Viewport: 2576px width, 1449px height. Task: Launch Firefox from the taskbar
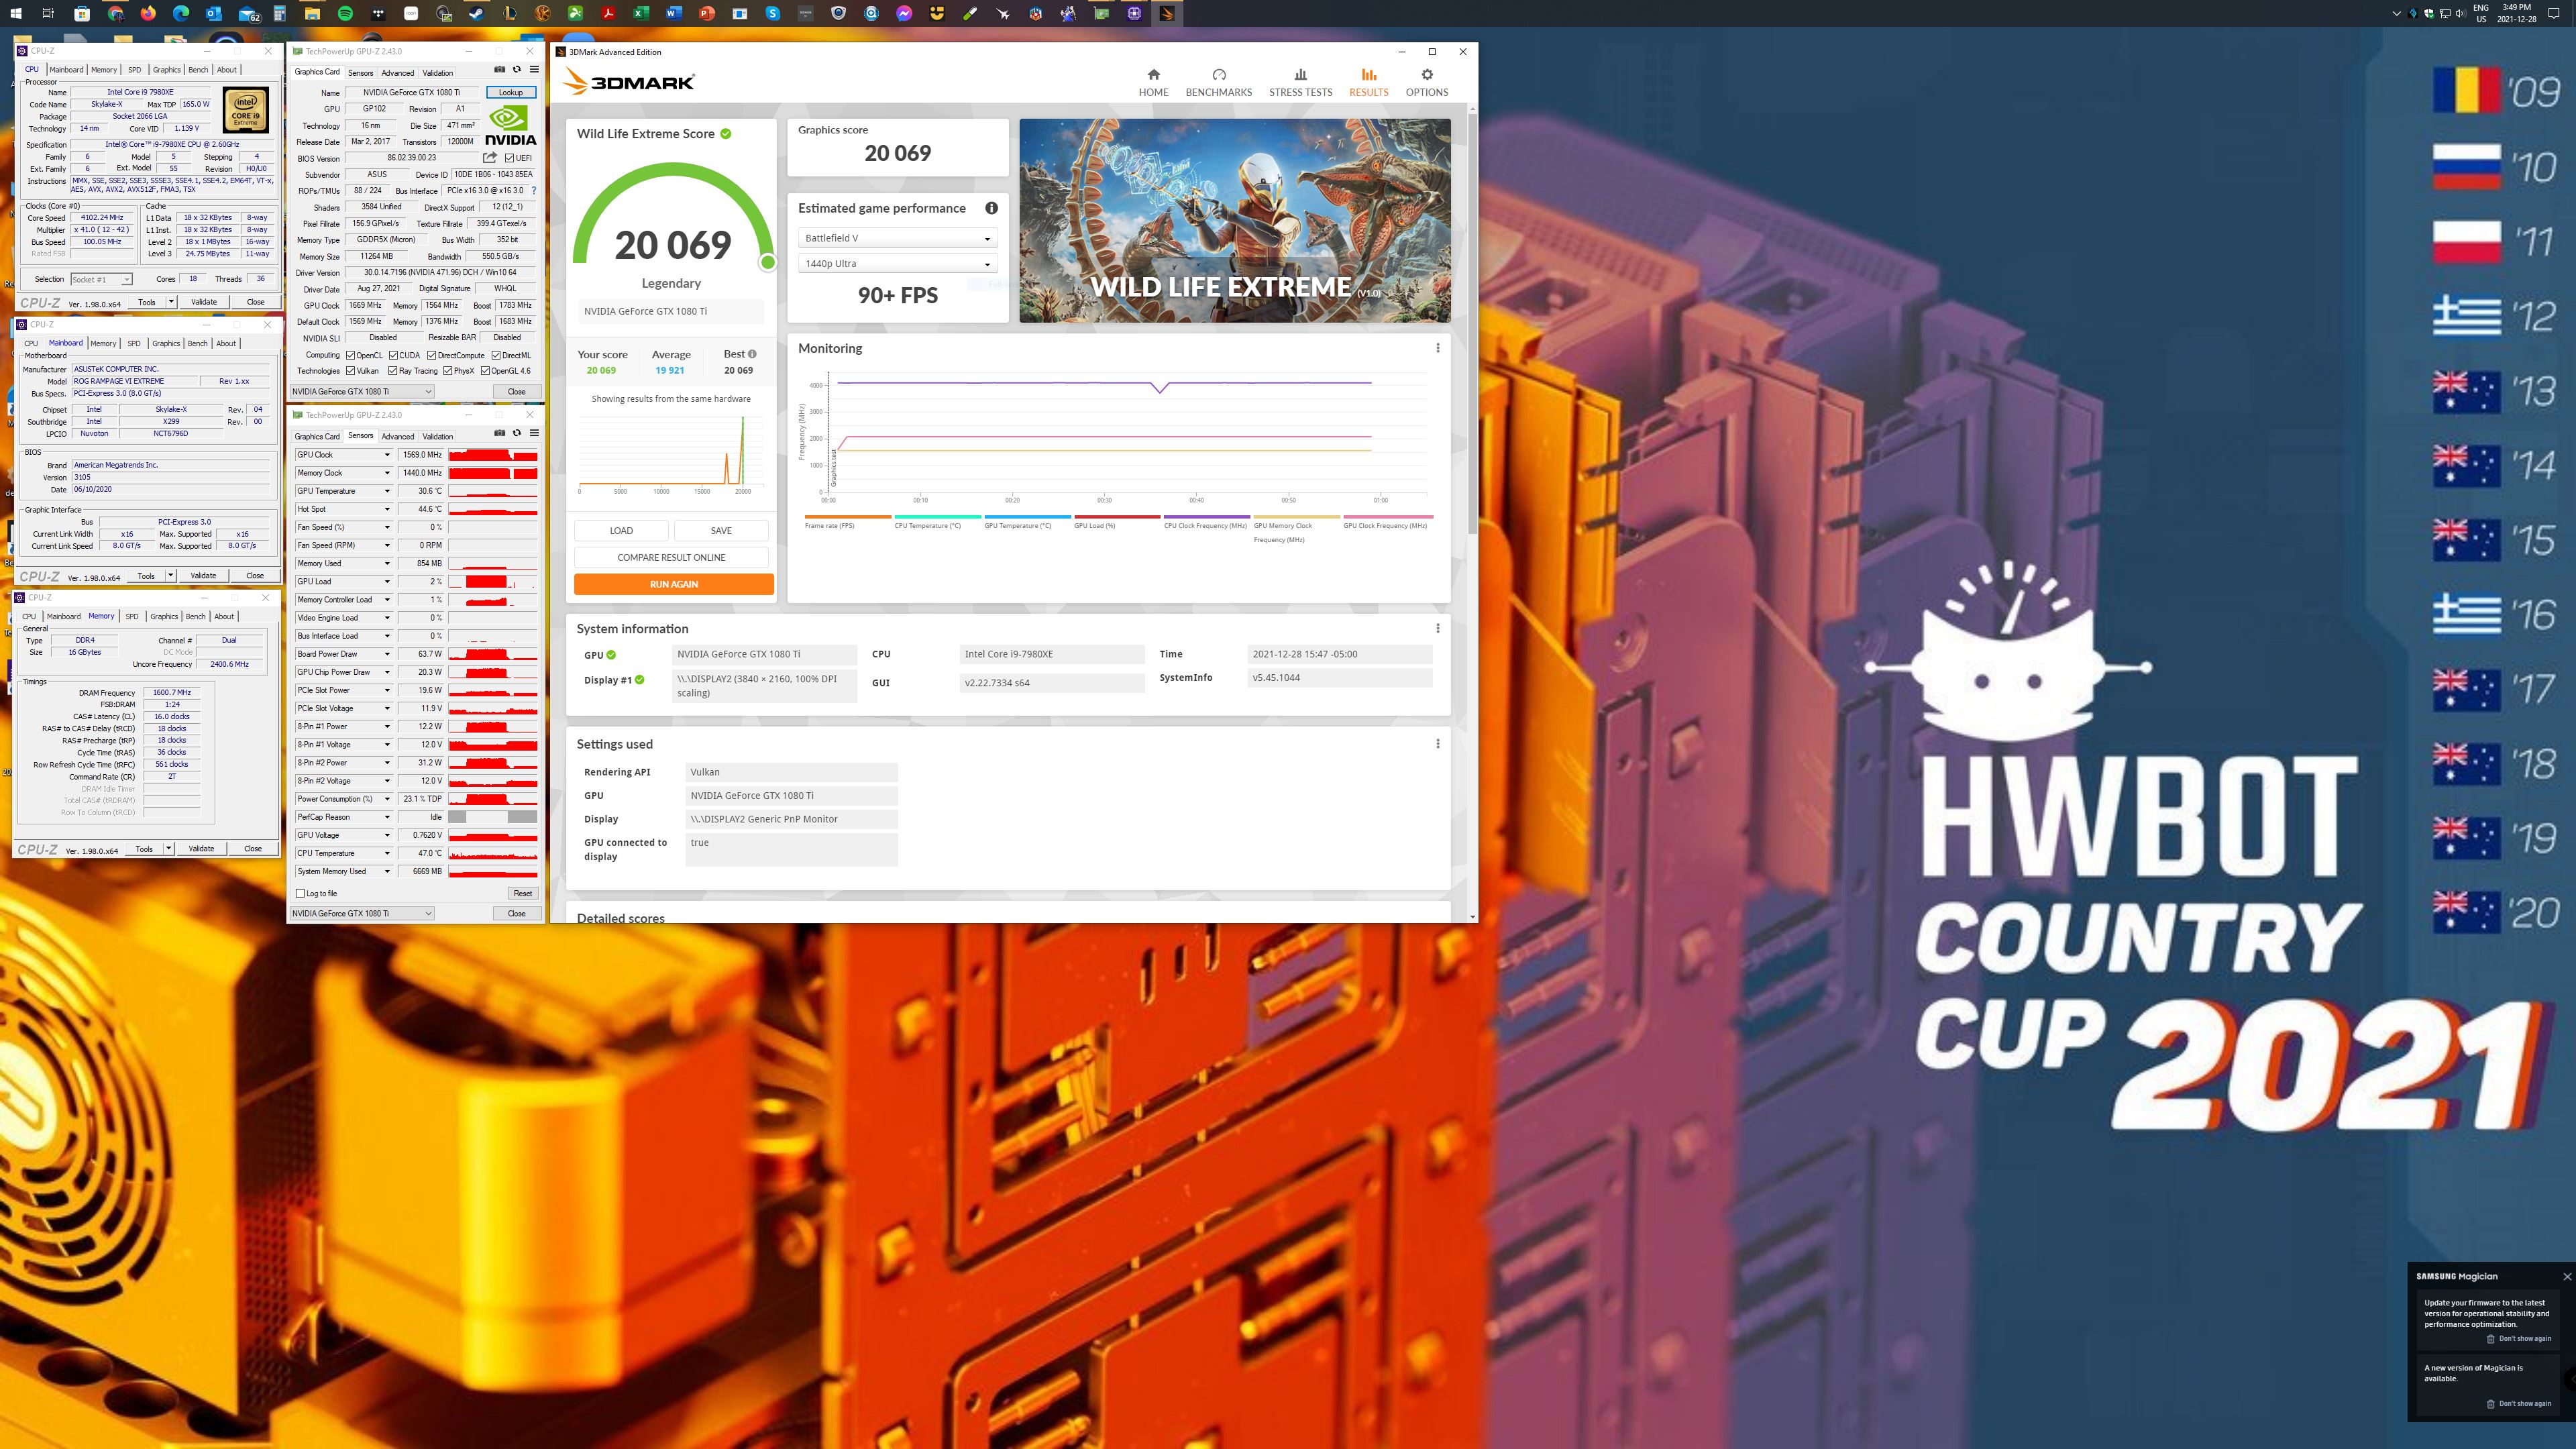click(x=148, y=13)
